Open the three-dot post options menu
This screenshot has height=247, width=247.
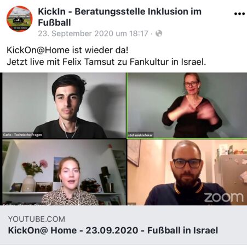click(x=239, y=14)
